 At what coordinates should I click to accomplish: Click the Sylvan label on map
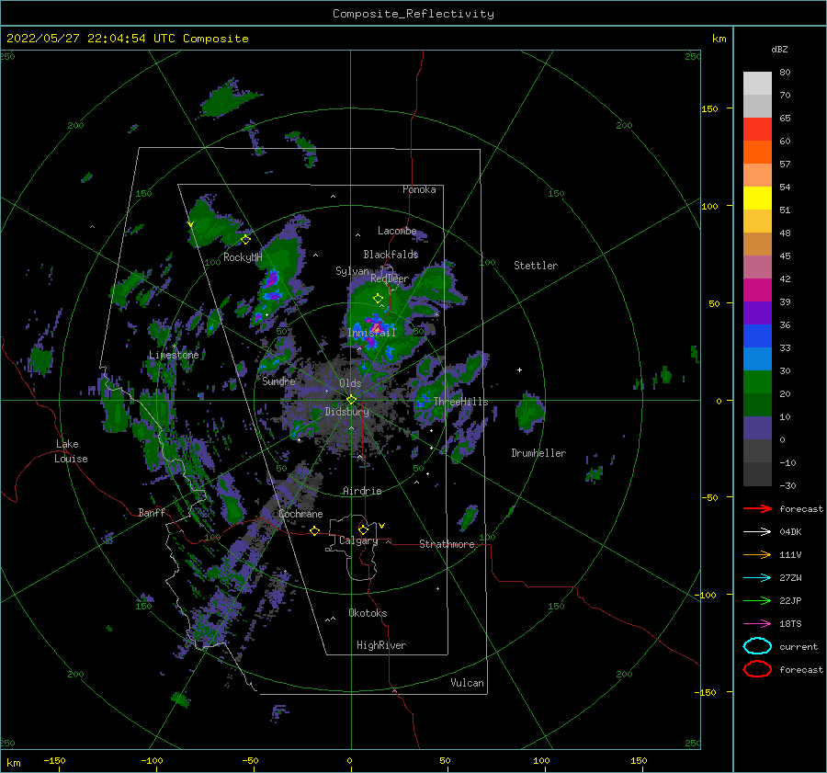click(352, 271)
